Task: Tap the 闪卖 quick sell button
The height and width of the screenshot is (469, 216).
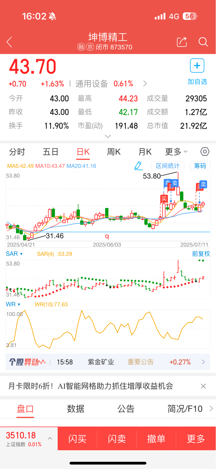Action: 117,438
